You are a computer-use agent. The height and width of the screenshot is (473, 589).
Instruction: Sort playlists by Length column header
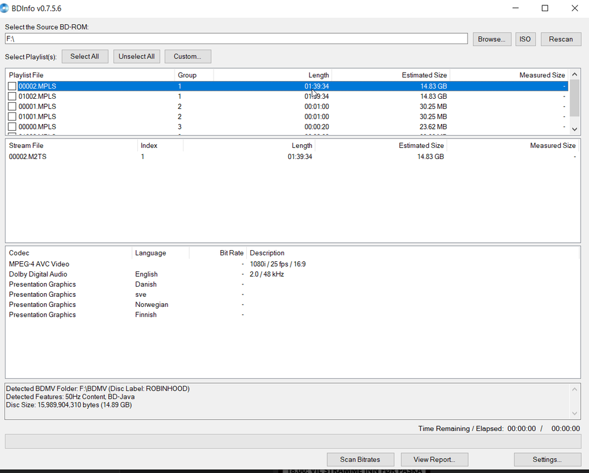tap(272, 75)
